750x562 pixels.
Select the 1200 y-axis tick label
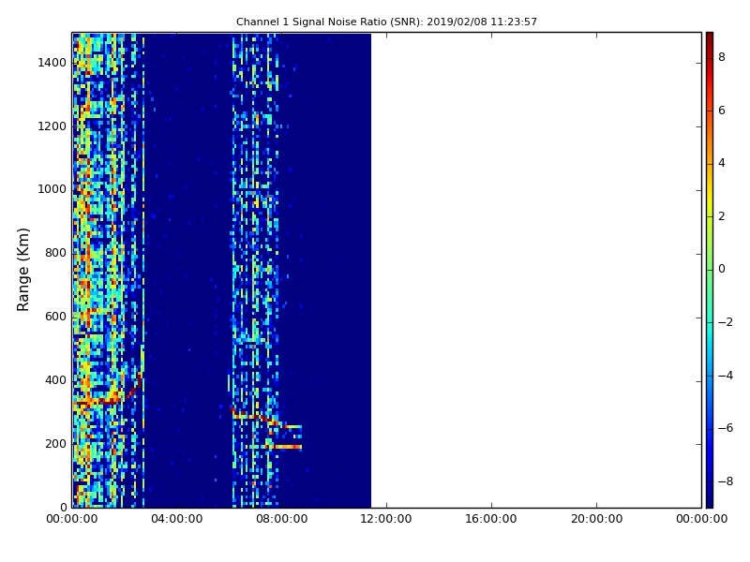[52, 126]
